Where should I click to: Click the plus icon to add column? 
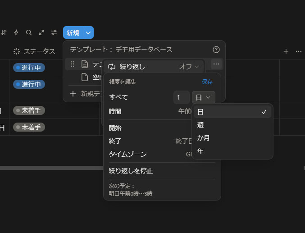[286, 51]
